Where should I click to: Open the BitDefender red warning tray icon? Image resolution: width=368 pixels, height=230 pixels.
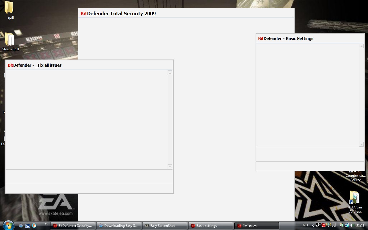coord(323,225)
